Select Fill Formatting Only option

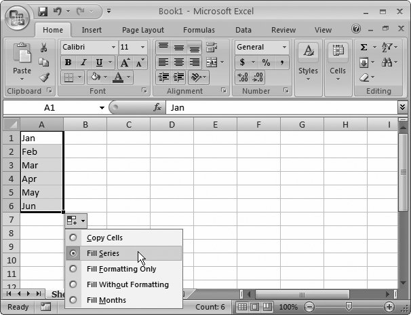coord(73,269)
